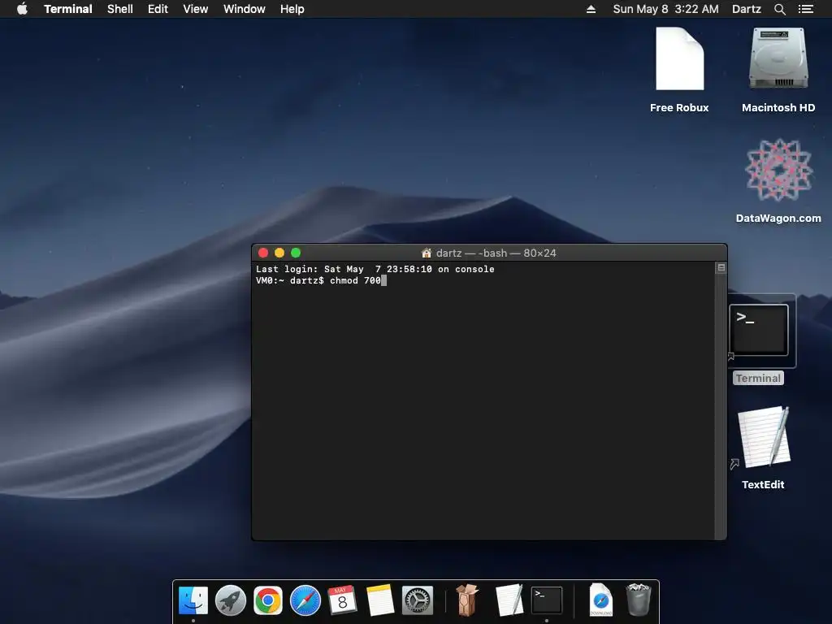Viewport: 832px width, 624px height.
Task: Launch Google Chrome from the Dock
Action: pos(268,600)
